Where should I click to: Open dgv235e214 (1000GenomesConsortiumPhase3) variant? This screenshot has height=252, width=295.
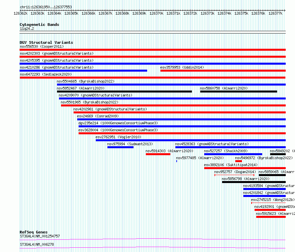118,123
